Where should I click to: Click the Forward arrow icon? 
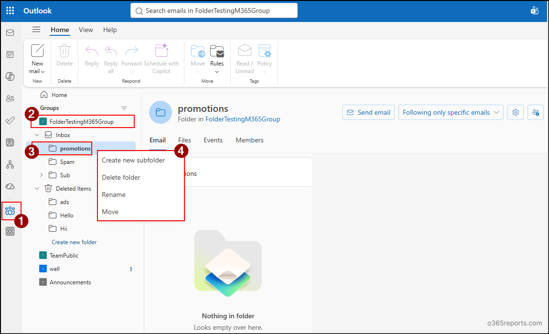(x=132, y=51)
